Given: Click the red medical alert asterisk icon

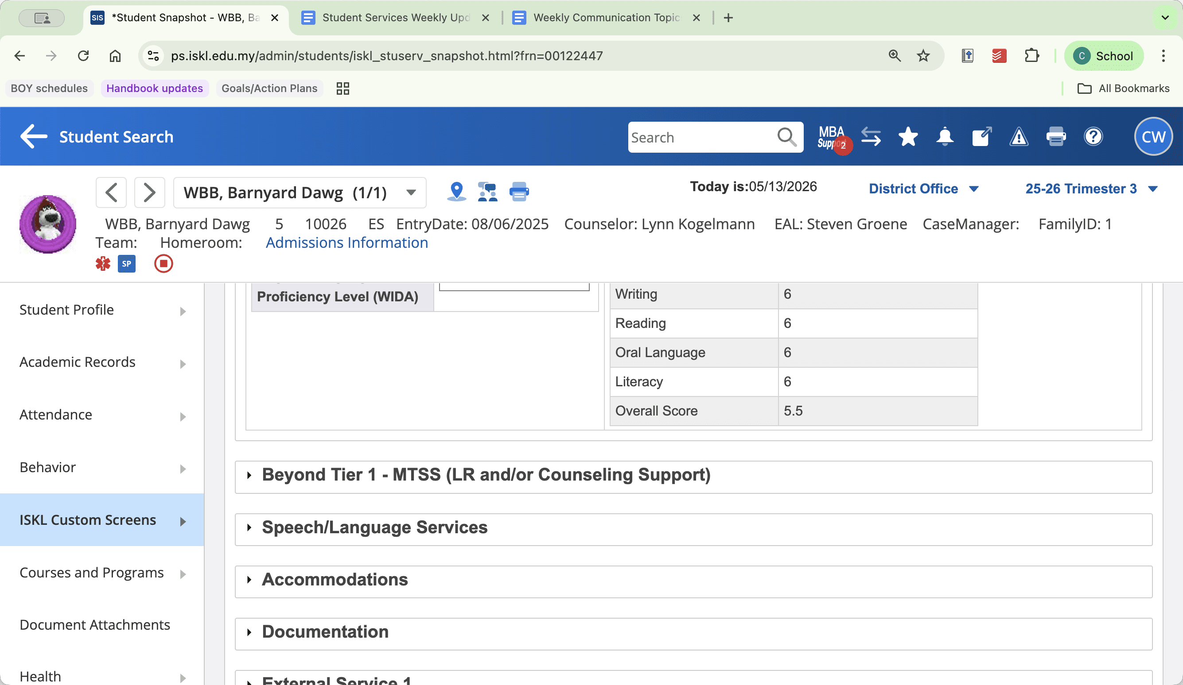Looking at the screenshot, I should point(103,263).
